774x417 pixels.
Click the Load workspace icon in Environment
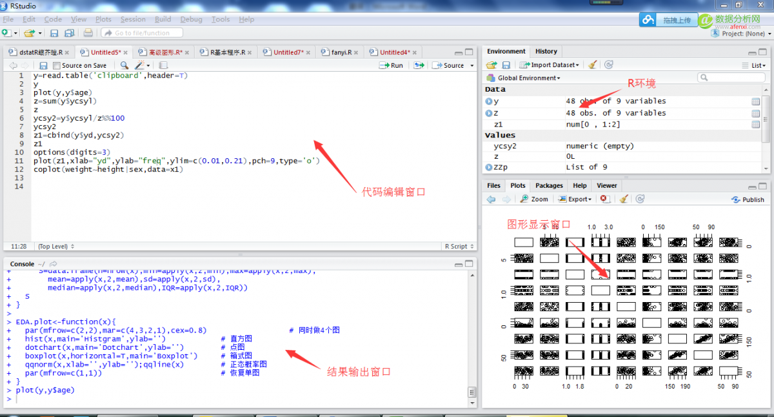(491, 65)
